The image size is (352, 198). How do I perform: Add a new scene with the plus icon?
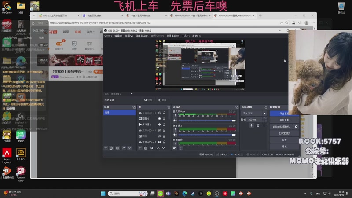pyautogui.click(x=106, y=148)
